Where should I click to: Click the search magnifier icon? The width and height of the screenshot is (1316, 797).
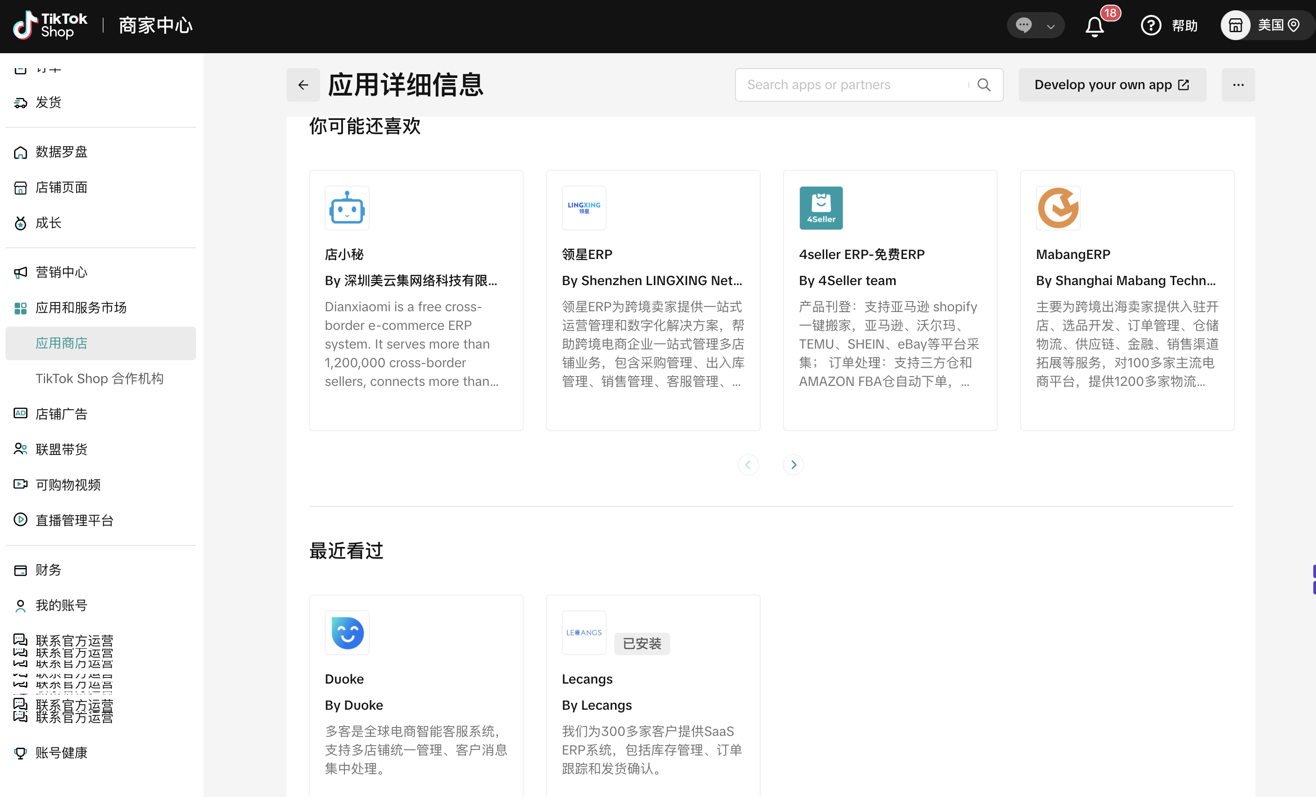tap(984, 84)
